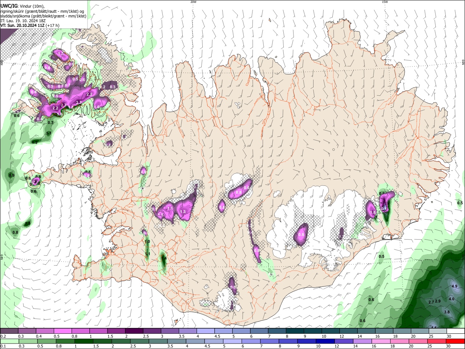Select the dark teal swatch between 9 and 10 in upper legend
The width and height of the screenshot is (465, 349).
[312, 331]
